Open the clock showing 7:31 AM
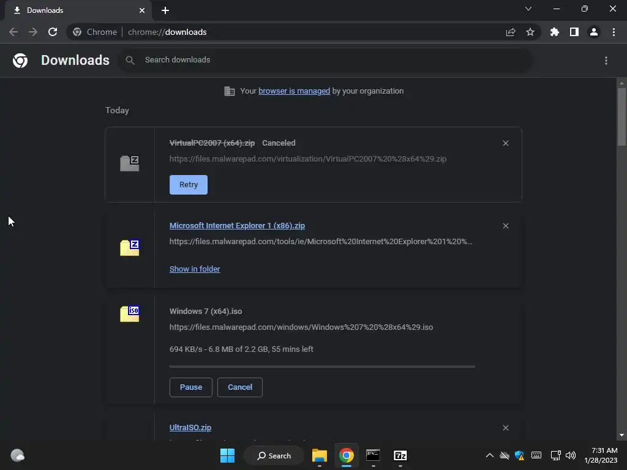Viewport: 627px width, 470px height. (x=601, y=455)
